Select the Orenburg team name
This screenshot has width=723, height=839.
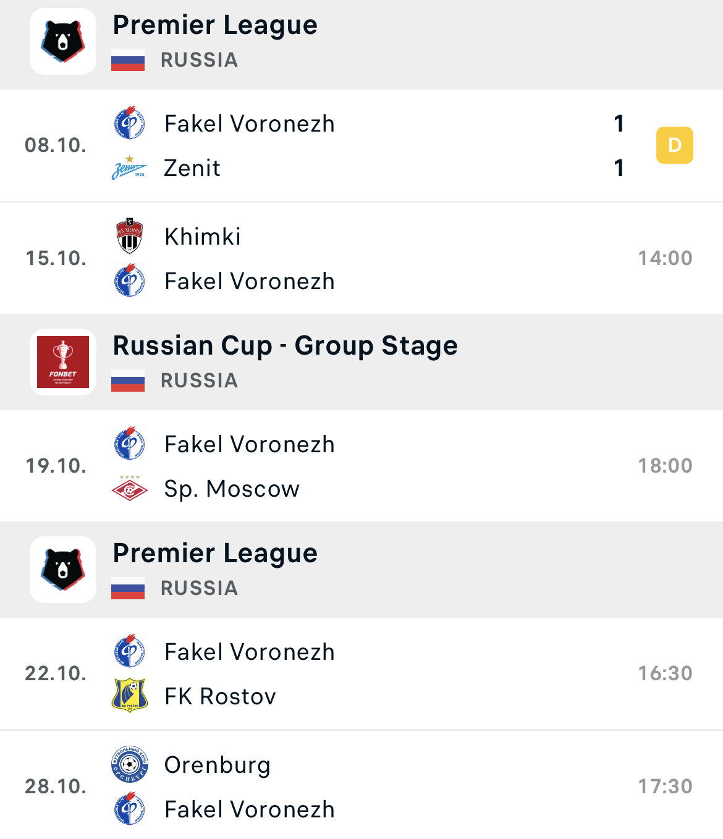[218, 765]
